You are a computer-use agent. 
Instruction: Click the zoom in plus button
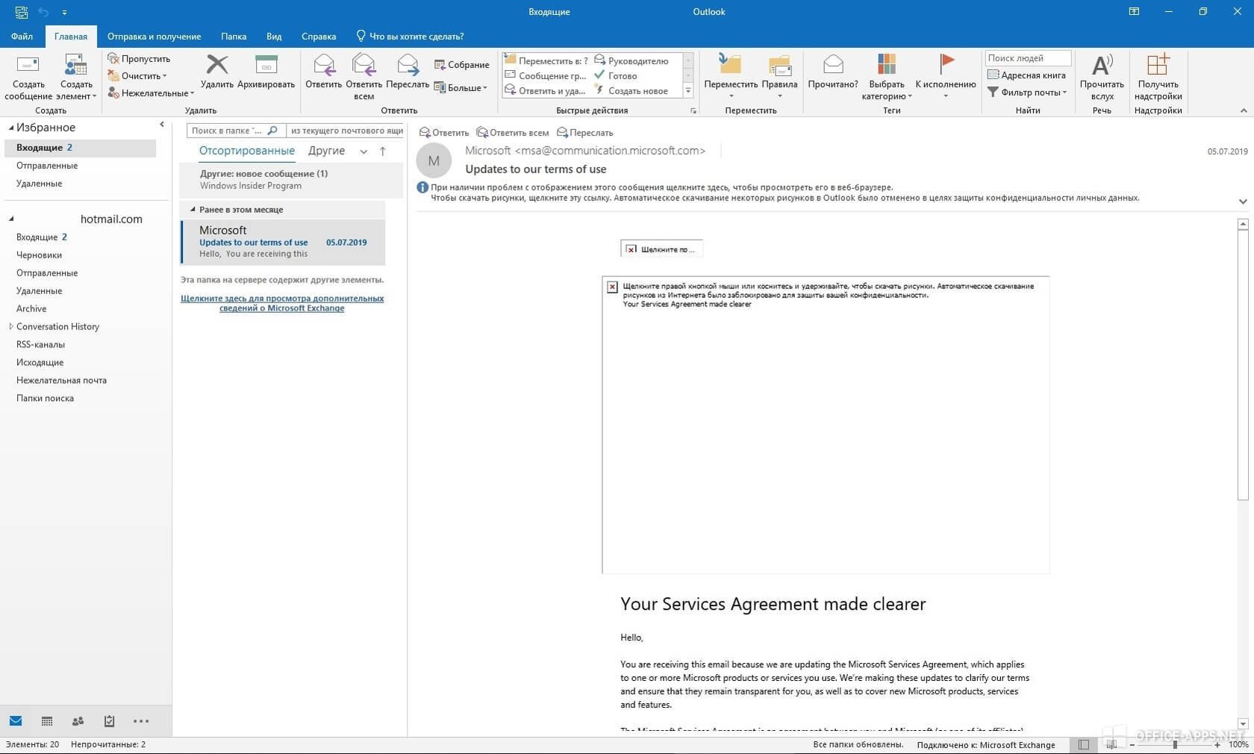[1218, 744]
